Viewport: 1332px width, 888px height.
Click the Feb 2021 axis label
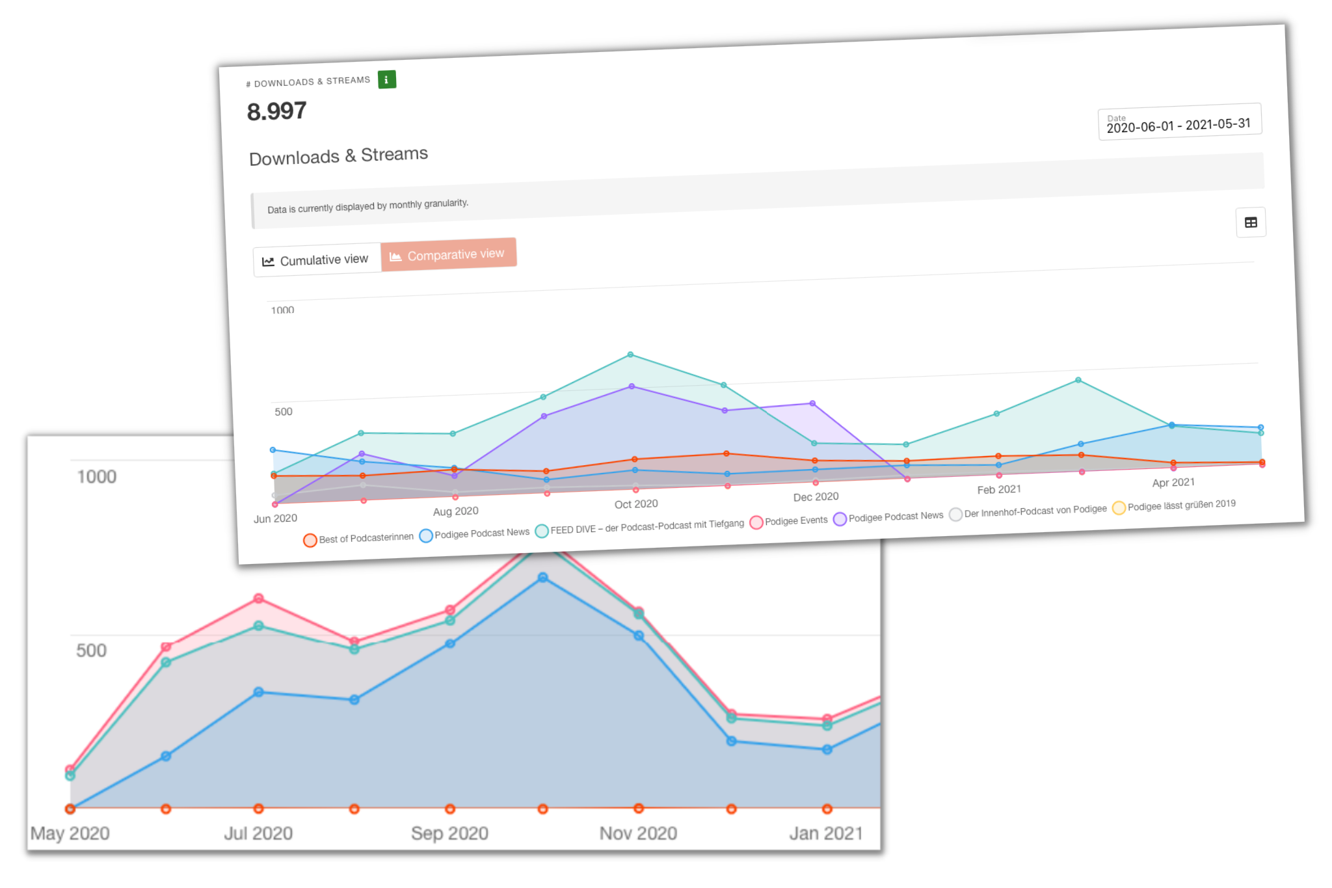pos(999,489)
